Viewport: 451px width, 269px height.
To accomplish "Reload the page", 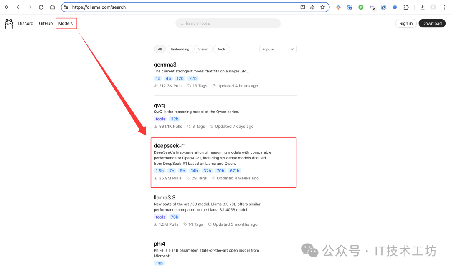I will tap(41, 7).
